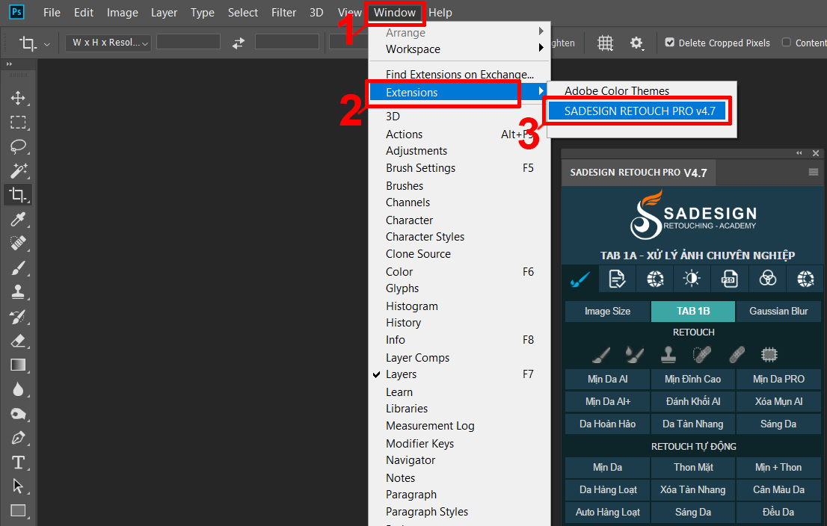Image resolution: width=827 pixels, height=526 pixels.
Task: Click the sun brightness icon in SADESIGN panel
Action: click(691, 279)
